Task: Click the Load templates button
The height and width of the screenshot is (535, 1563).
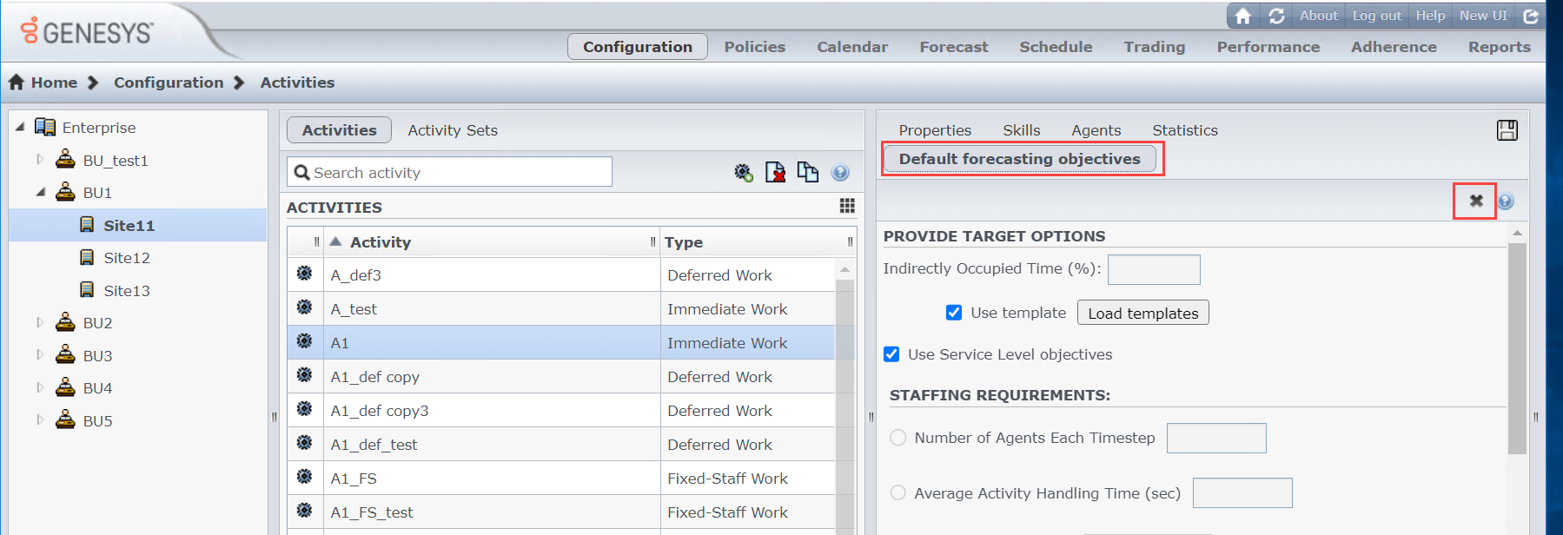Action: click(1142, 313)
